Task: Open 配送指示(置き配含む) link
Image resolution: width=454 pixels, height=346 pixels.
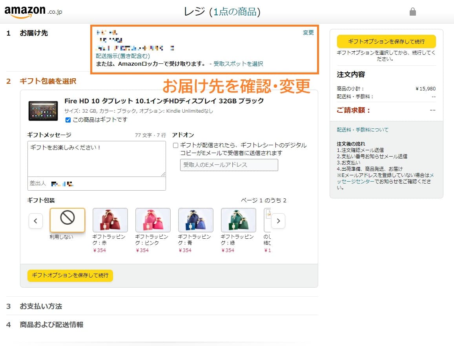Action: [123, 56]
